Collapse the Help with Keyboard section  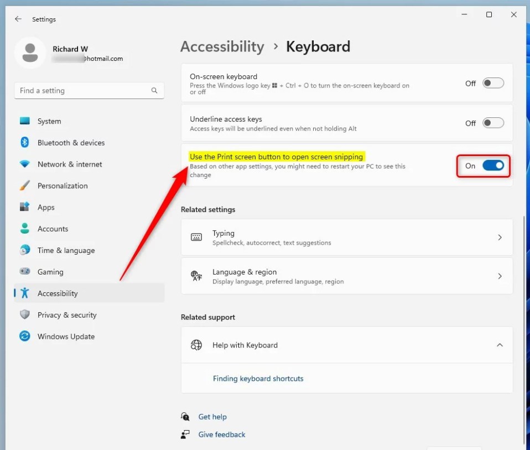500,344
